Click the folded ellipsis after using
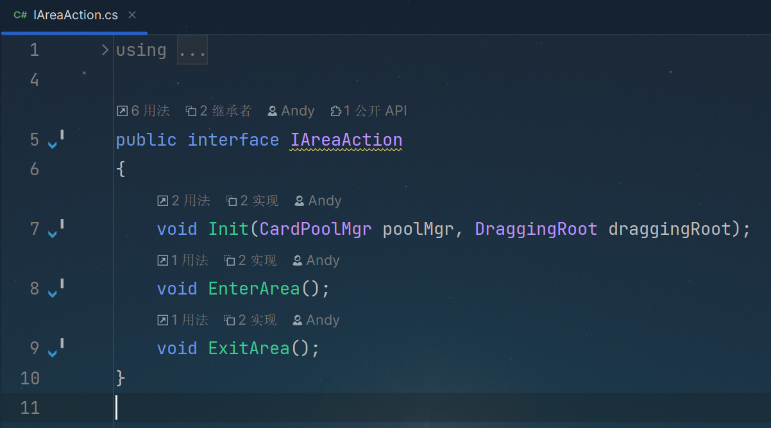This screenshot has width=771, height=428. click(192, 51)
